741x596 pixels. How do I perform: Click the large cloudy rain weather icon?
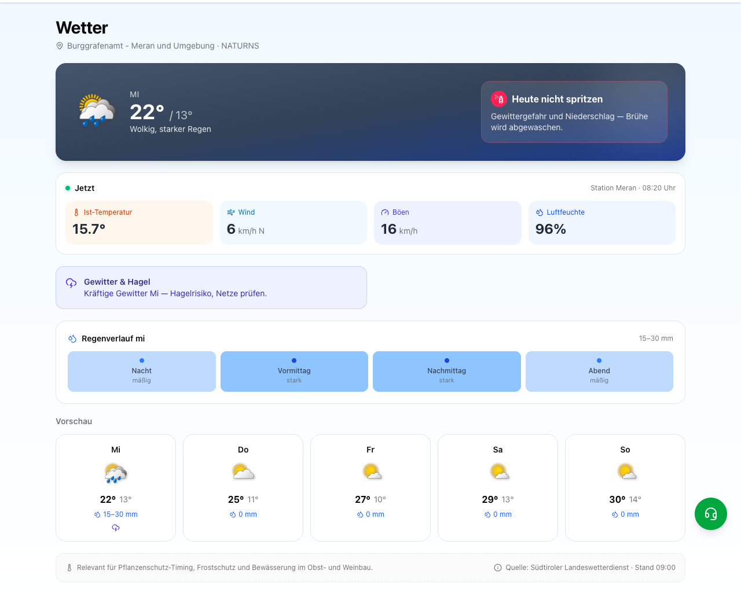(x=97, y=111)
